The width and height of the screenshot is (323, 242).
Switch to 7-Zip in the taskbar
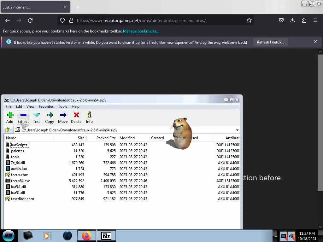tap(106, 236)
